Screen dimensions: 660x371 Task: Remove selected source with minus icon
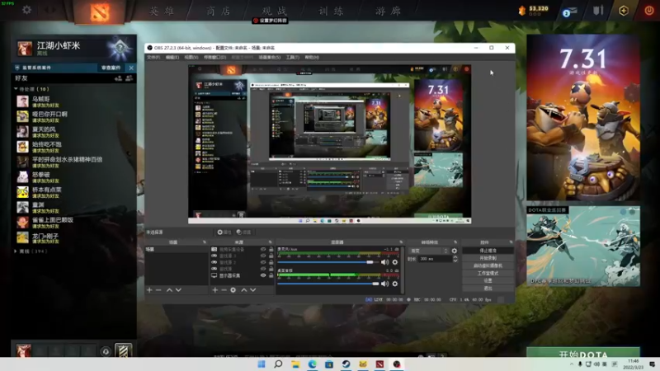point(224,290)
